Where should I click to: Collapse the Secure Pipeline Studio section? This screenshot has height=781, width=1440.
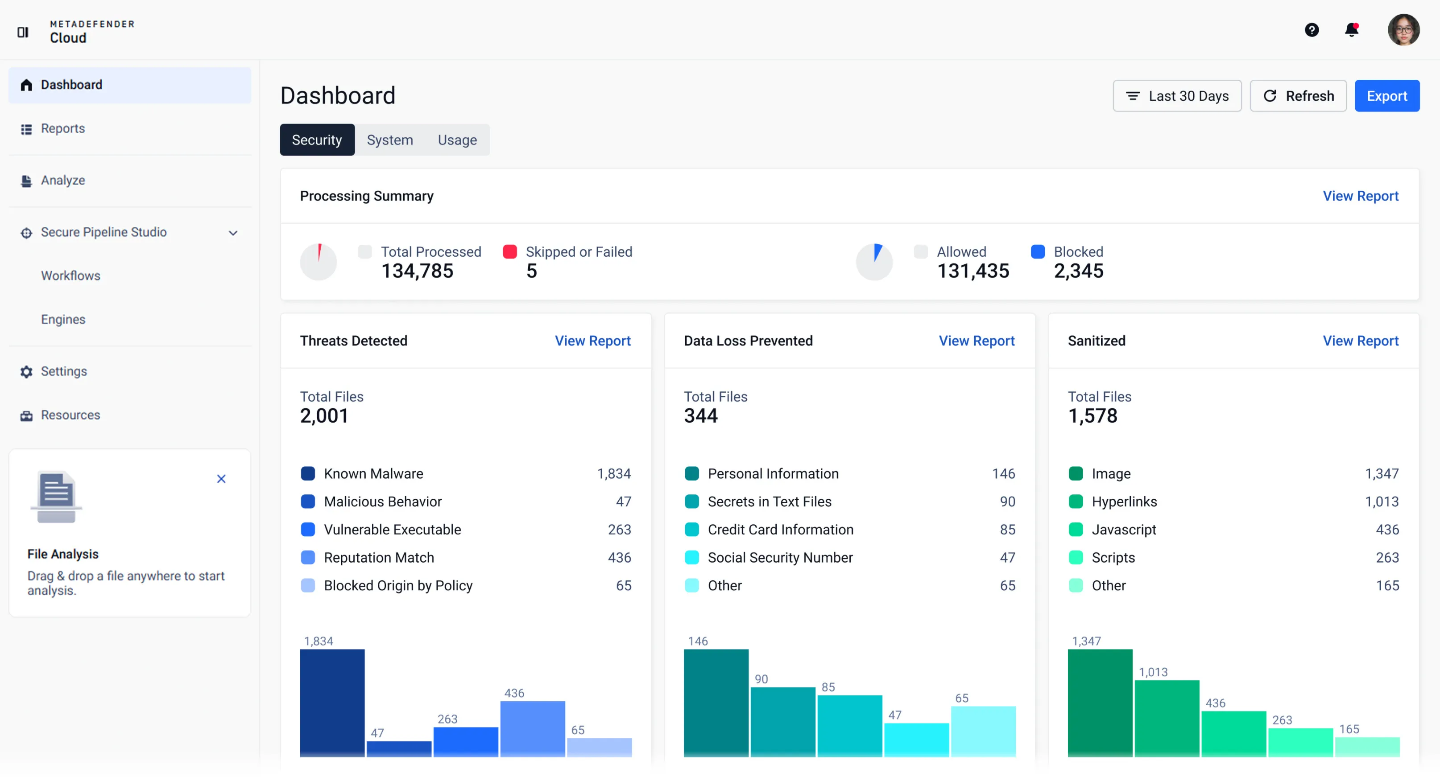[x=233, y=232]
